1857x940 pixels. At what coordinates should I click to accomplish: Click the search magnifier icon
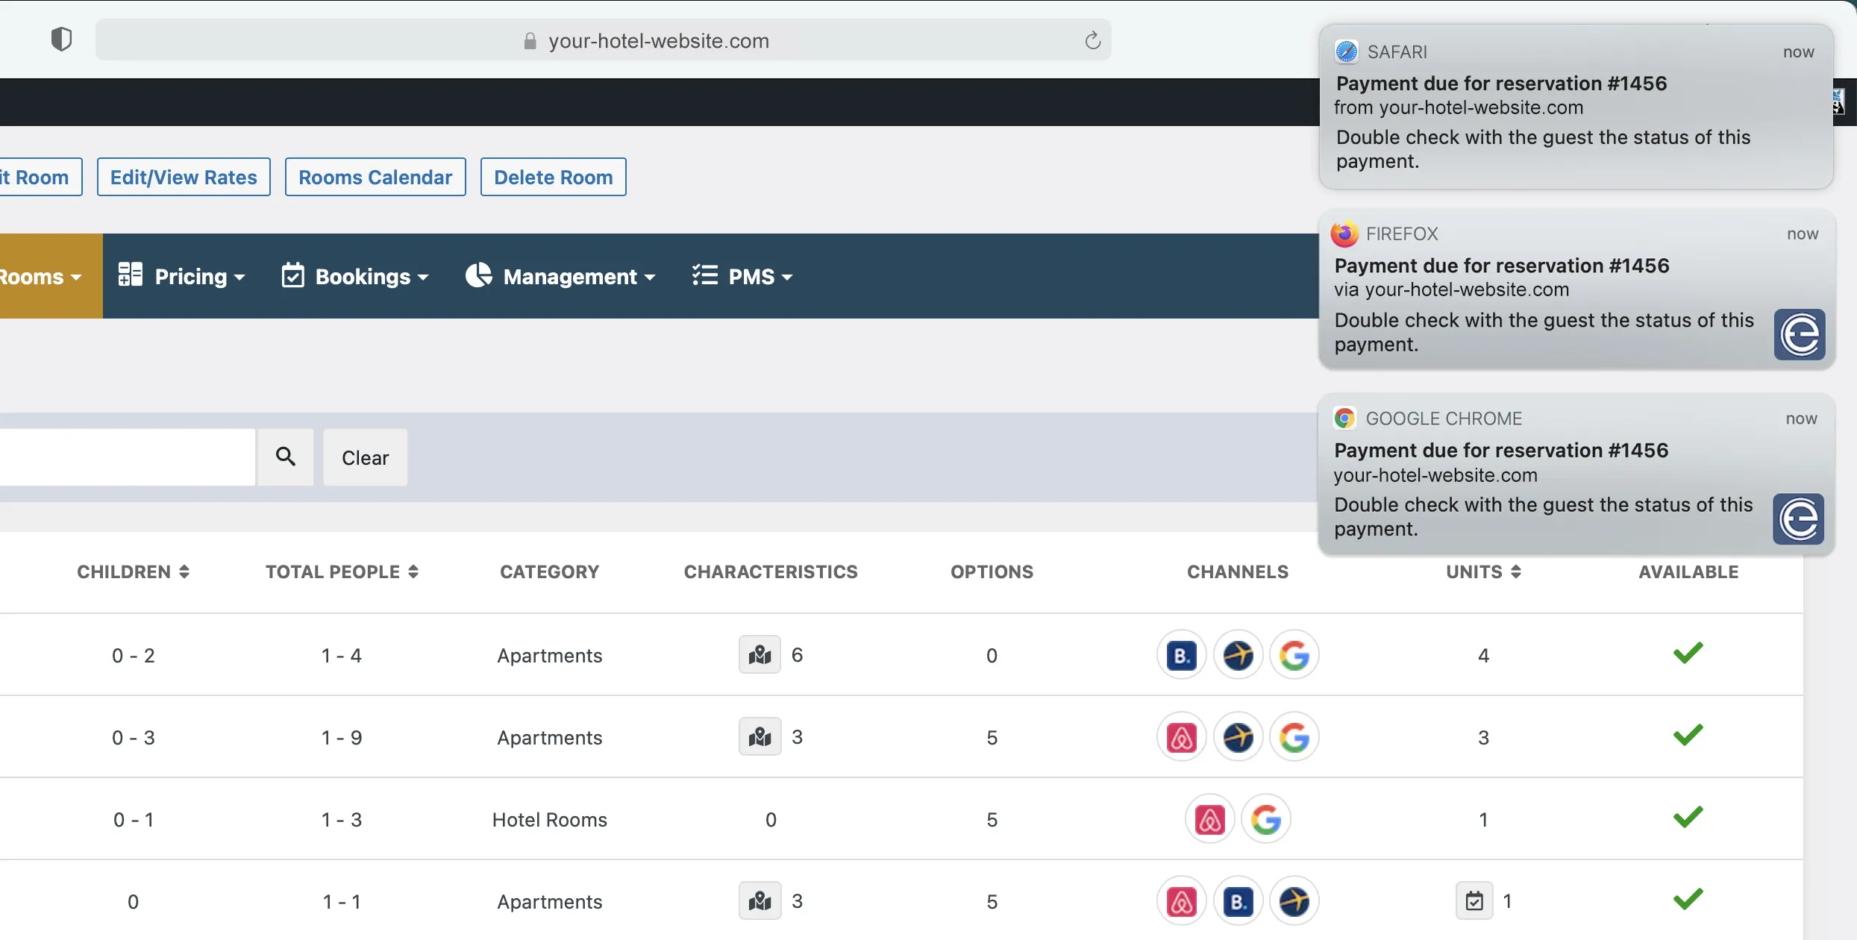pyautogui.click(x=285, y=457)
